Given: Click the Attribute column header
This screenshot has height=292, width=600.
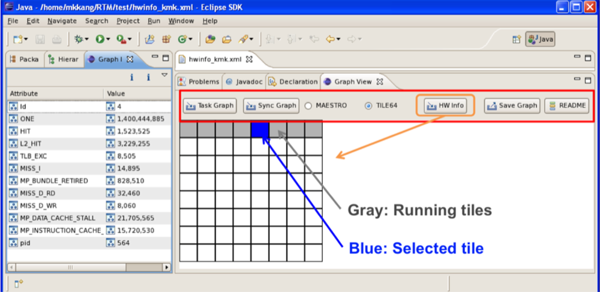Looking at the screenshot, I should [x=55, y=94].
